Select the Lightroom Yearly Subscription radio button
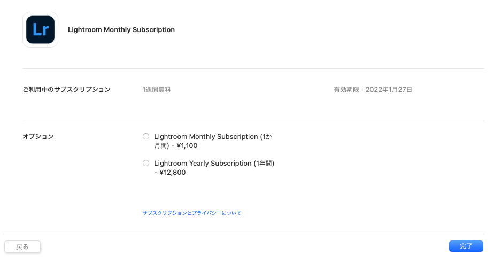Image resolution: width=494 pixels, height=264 pixels. click(146, 163)
